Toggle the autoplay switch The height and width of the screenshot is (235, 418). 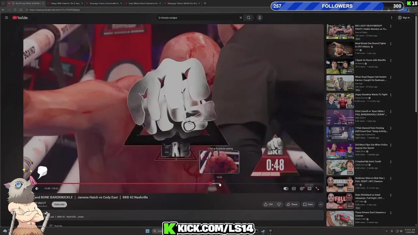[x=286, y=188]
